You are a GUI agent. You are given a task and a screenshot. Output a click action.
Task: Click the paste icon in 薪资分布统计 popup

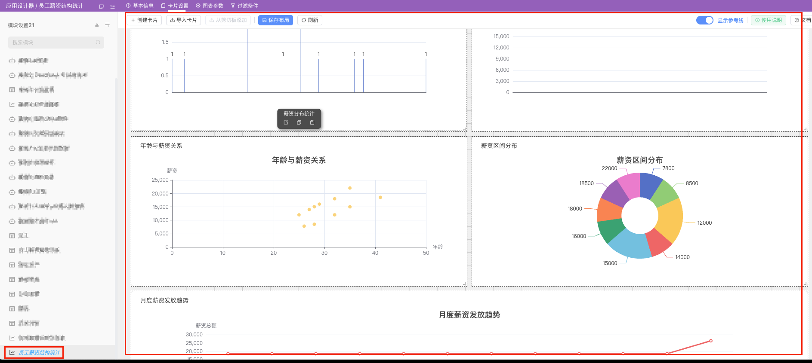(312, 122)
